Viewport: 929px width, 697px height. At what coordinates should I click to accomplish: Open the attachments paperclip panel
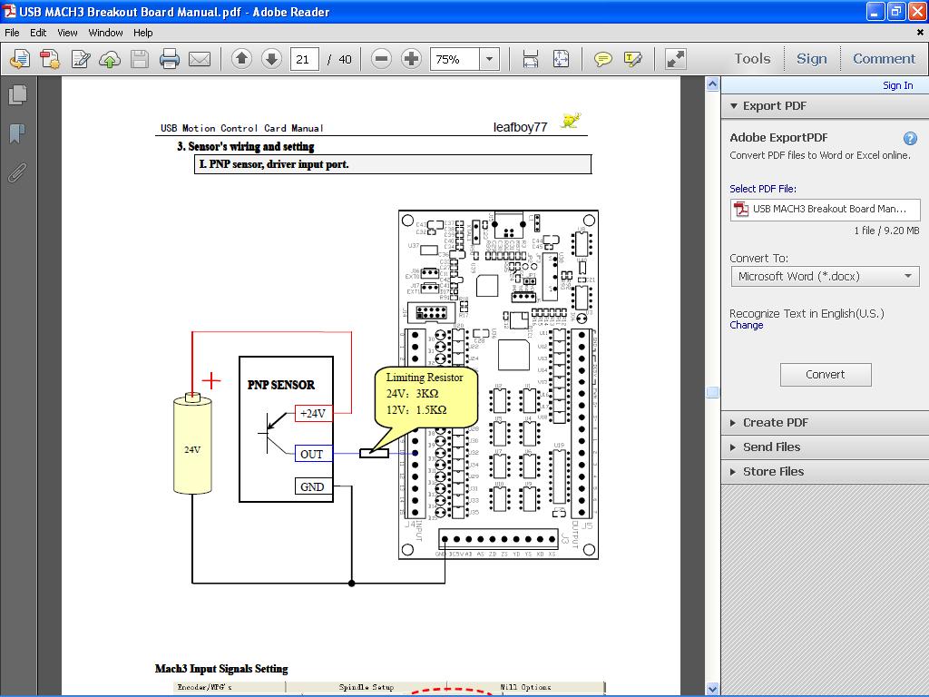(x=16, y=172)
